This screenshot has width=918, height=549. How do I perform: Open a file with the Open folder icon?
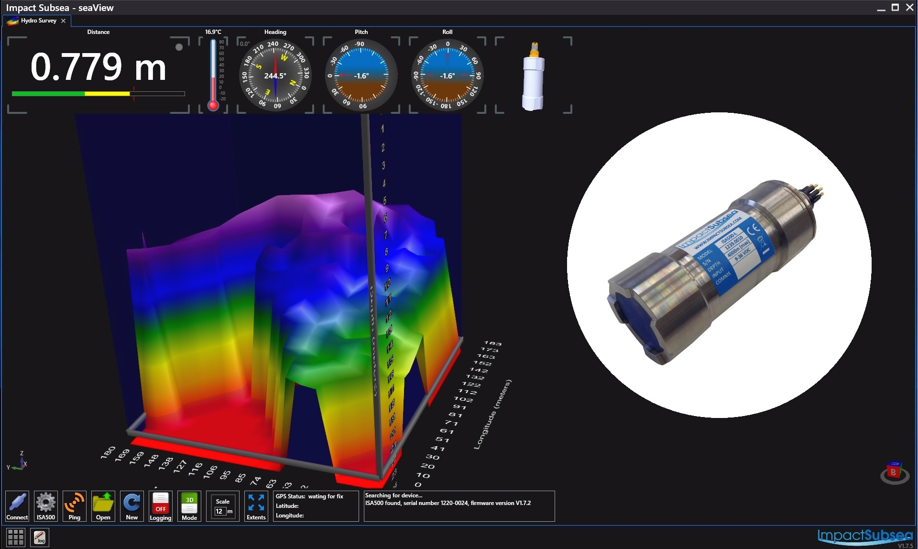(103, 506)
